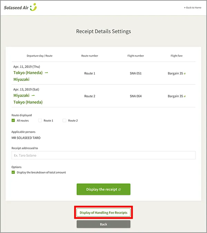This screenshot has width=207, height=233.
Task: Open external link icon for SNA 051 fare
Action: click(185, 73)
